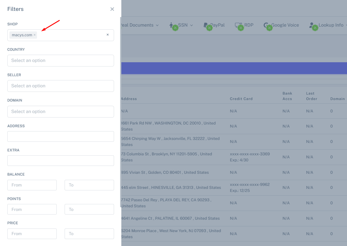347x246 pixels.
Task: Click the Extra filter input
Action: [x=61, y=160]
